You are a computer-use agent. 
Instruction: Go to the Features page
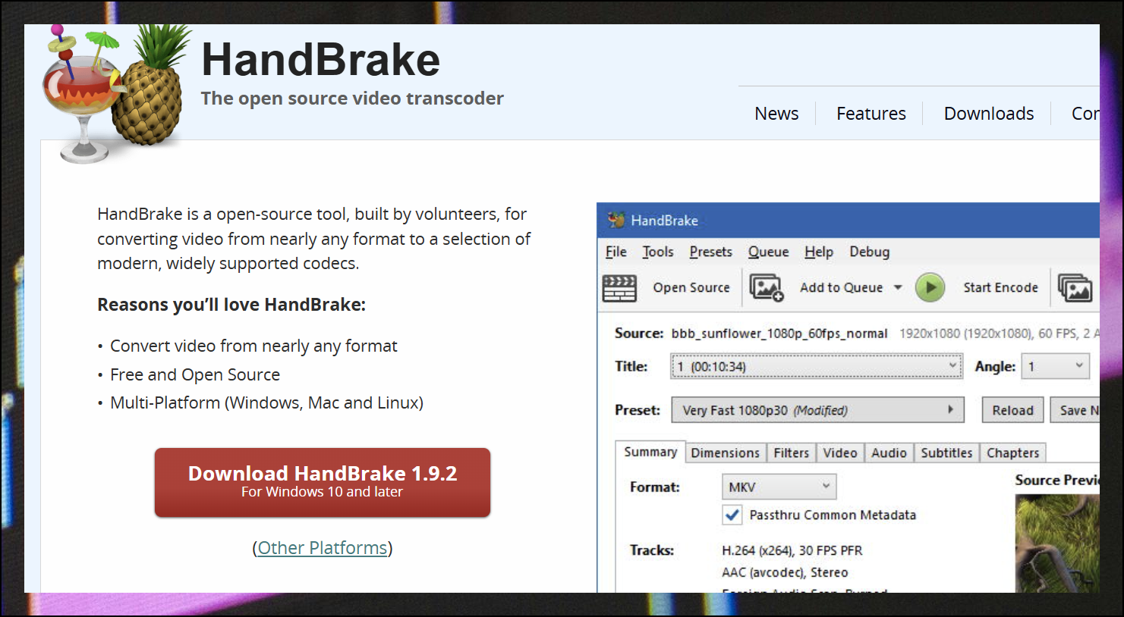pos(871,114)
